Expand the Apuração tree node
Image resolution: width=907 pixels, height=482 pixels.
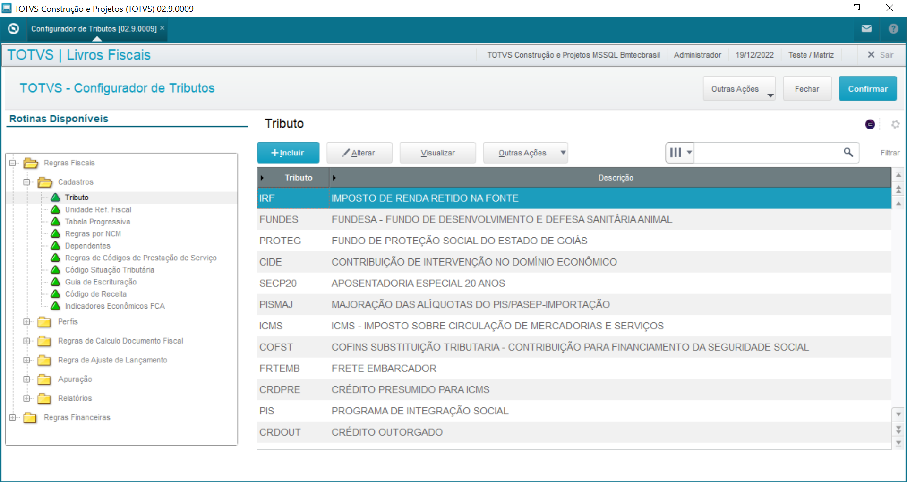pyautogui.click(x=27, y=379)
